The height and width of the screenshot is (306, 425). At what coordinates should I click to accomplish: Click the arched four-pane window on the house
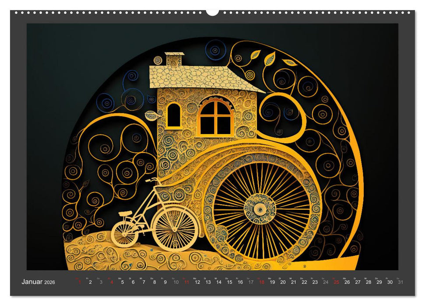[x=215, y=117]
